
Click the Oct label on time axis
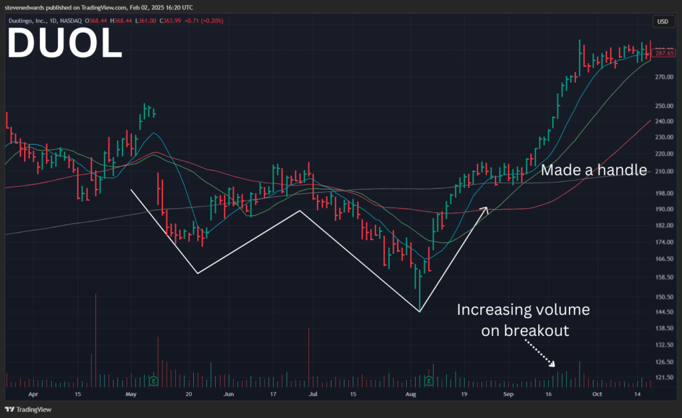(597, 394)
